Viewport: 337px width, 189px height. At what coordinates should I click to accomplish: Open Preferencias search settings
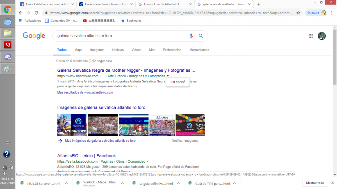(172, 50)
